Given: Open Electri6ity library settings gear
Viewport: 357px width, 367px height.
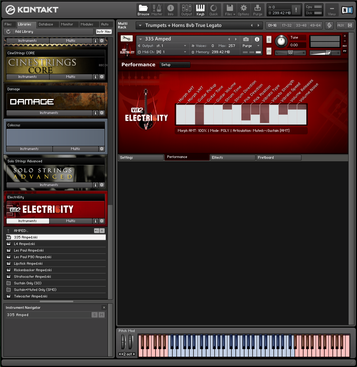Looking at the screenshot, I should 102,221.
